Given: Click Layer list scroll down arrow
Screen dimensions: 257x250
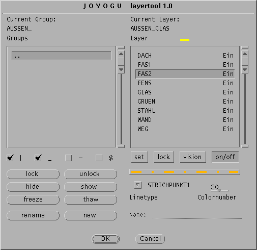Looking at the screenshot, I should click(x=245, y=69).
